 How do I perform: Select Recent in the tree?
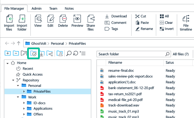point(25,68)
